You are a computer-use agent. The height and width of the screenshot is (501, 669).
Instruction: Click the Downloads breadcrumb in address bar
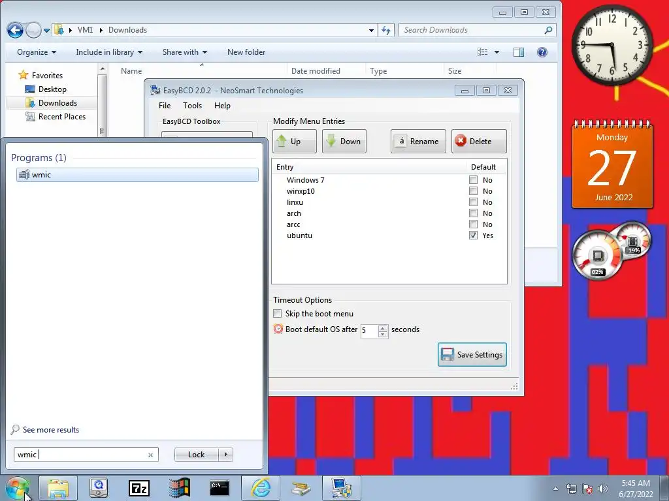click(x=127, y=30)
